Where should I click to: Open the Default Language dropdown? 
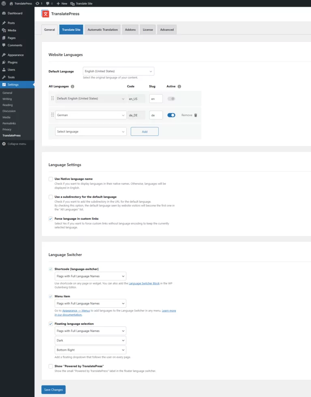click(118, 71)
